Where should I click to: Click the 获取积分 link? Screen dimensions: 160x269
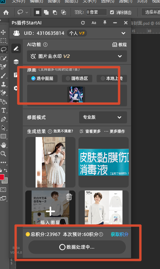point(119,234)
